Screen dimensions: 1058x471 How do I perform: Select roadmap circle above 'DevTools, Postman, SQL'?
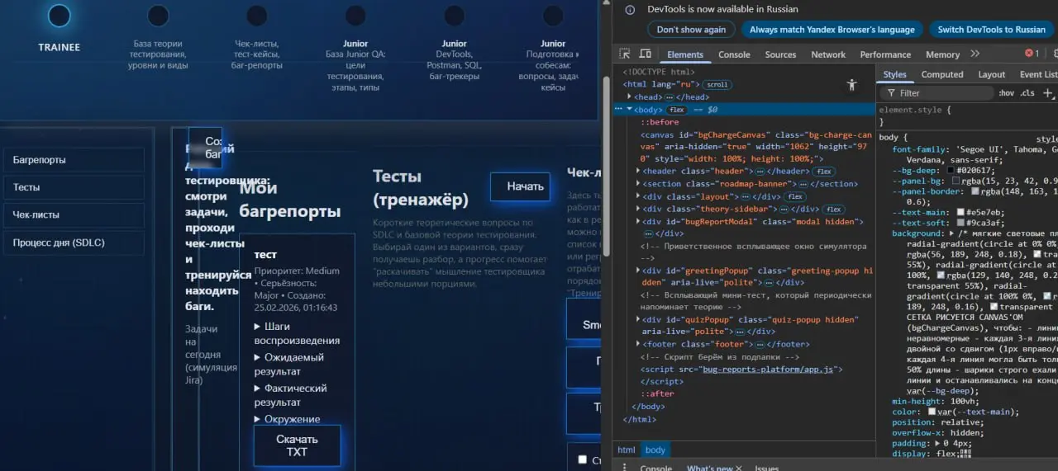(454, 16)
